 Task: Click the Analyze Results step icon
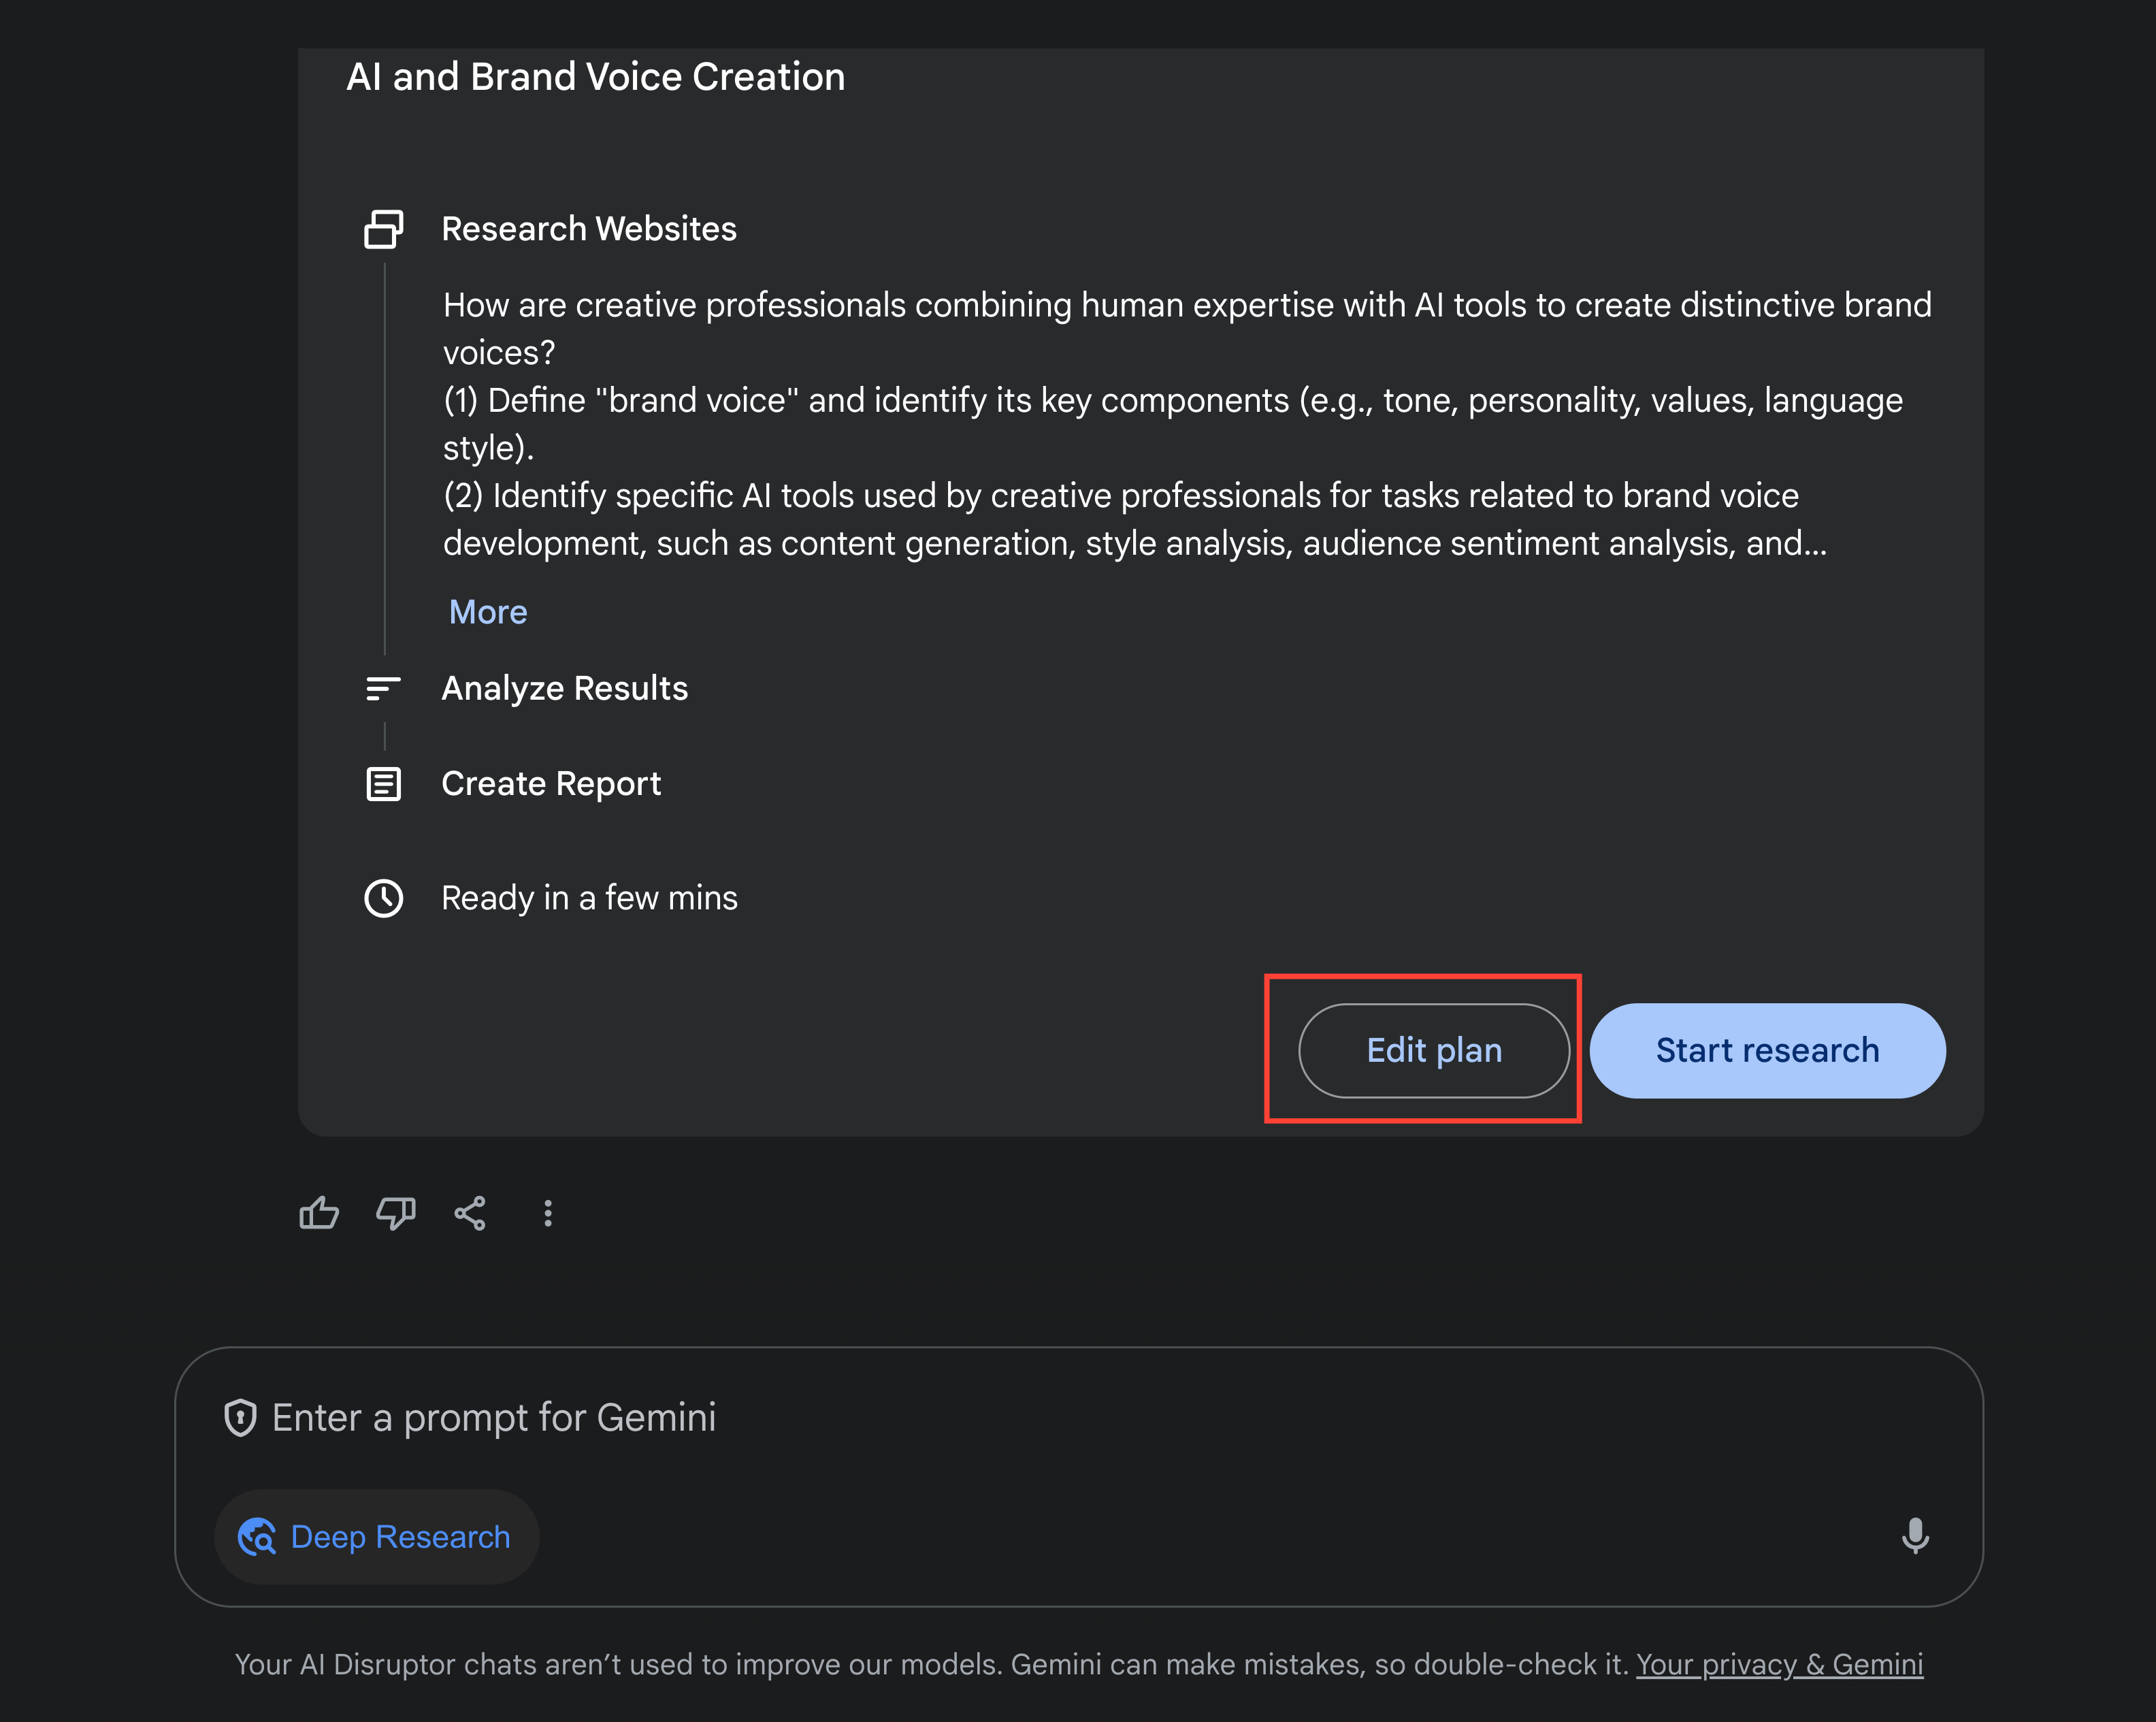[384, 688]
